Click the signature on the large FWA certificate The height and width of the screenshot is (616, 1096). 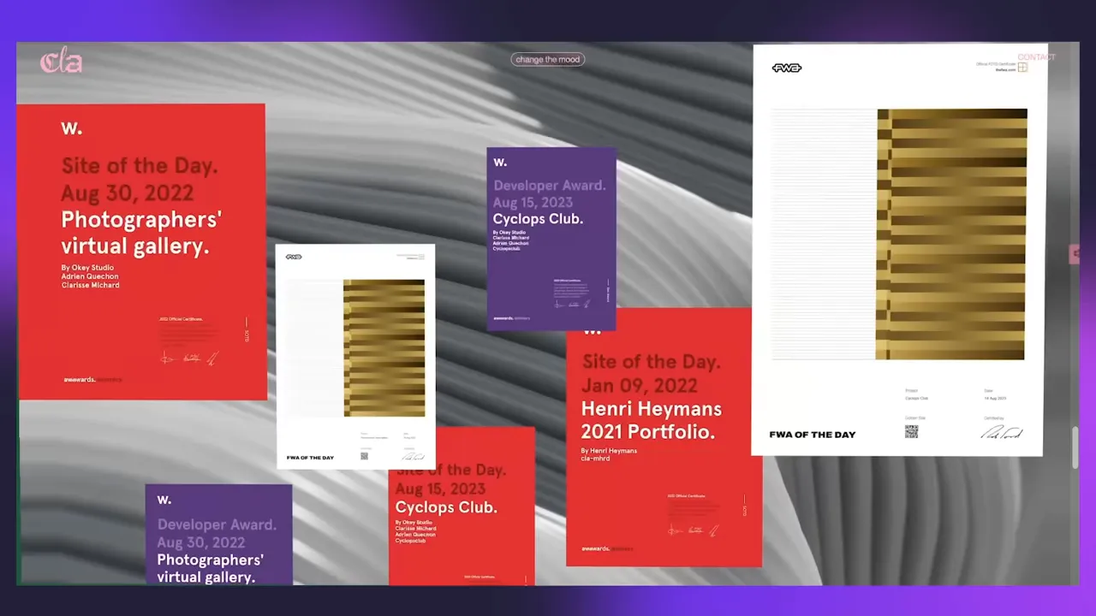click(x=1001, y=432)
